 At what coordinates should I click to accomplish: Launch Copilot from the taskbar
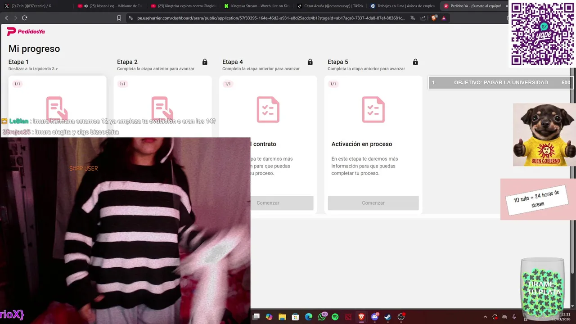269,317
